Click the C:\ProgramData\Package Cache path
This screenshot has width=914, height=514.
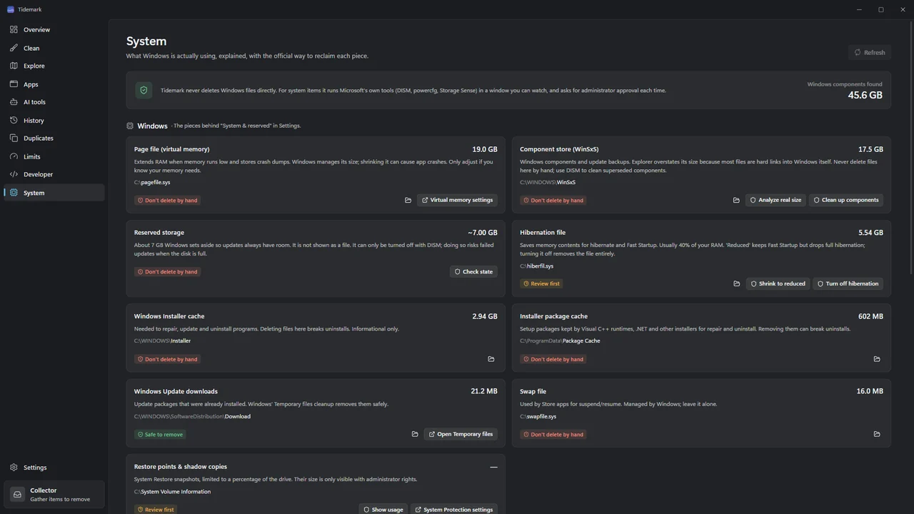[560, 341]
